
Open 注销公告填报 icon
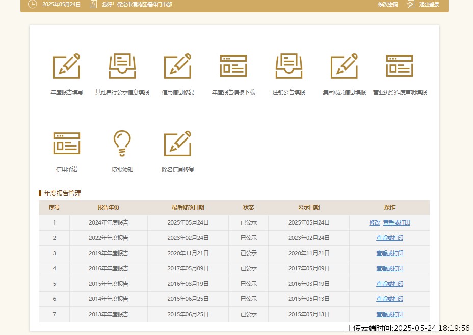(288, 66)
